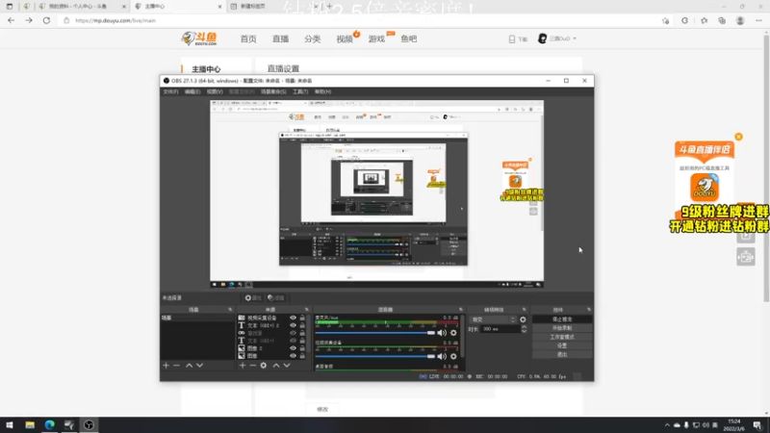The height and width of the screenshot is (433, 770).
Task: Open source properties gear below Sources list
Action: click(x=264, y=366)
